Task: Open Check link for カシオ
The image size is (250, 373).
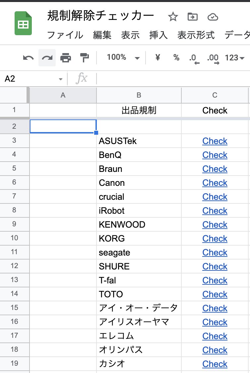Action: 215,364
